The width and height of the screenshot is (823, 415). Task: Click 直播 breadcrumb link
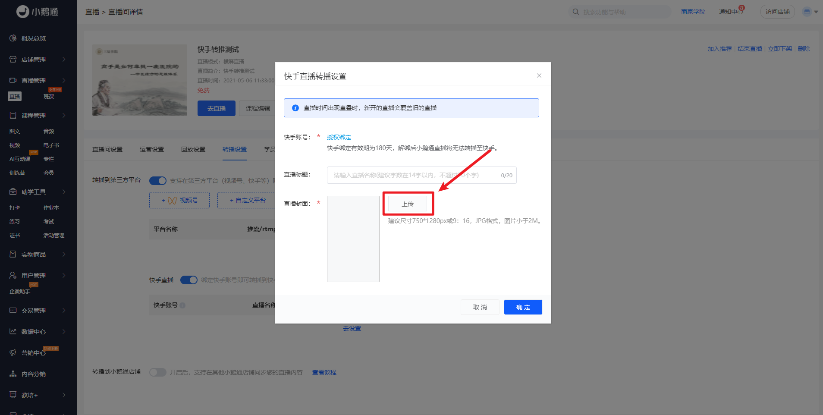[92, 12]
